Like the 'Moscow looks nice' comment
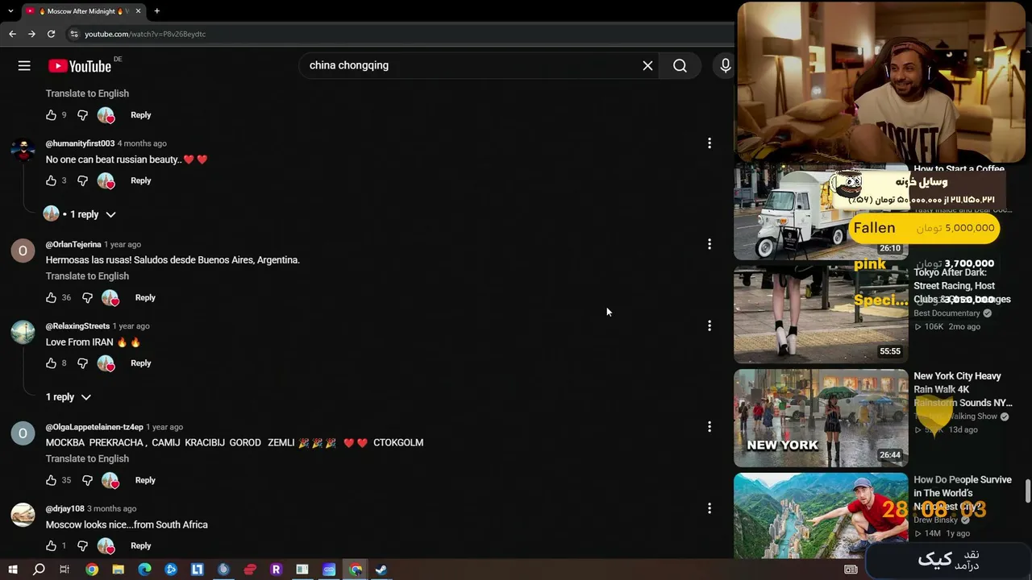 tap(52, 545)
